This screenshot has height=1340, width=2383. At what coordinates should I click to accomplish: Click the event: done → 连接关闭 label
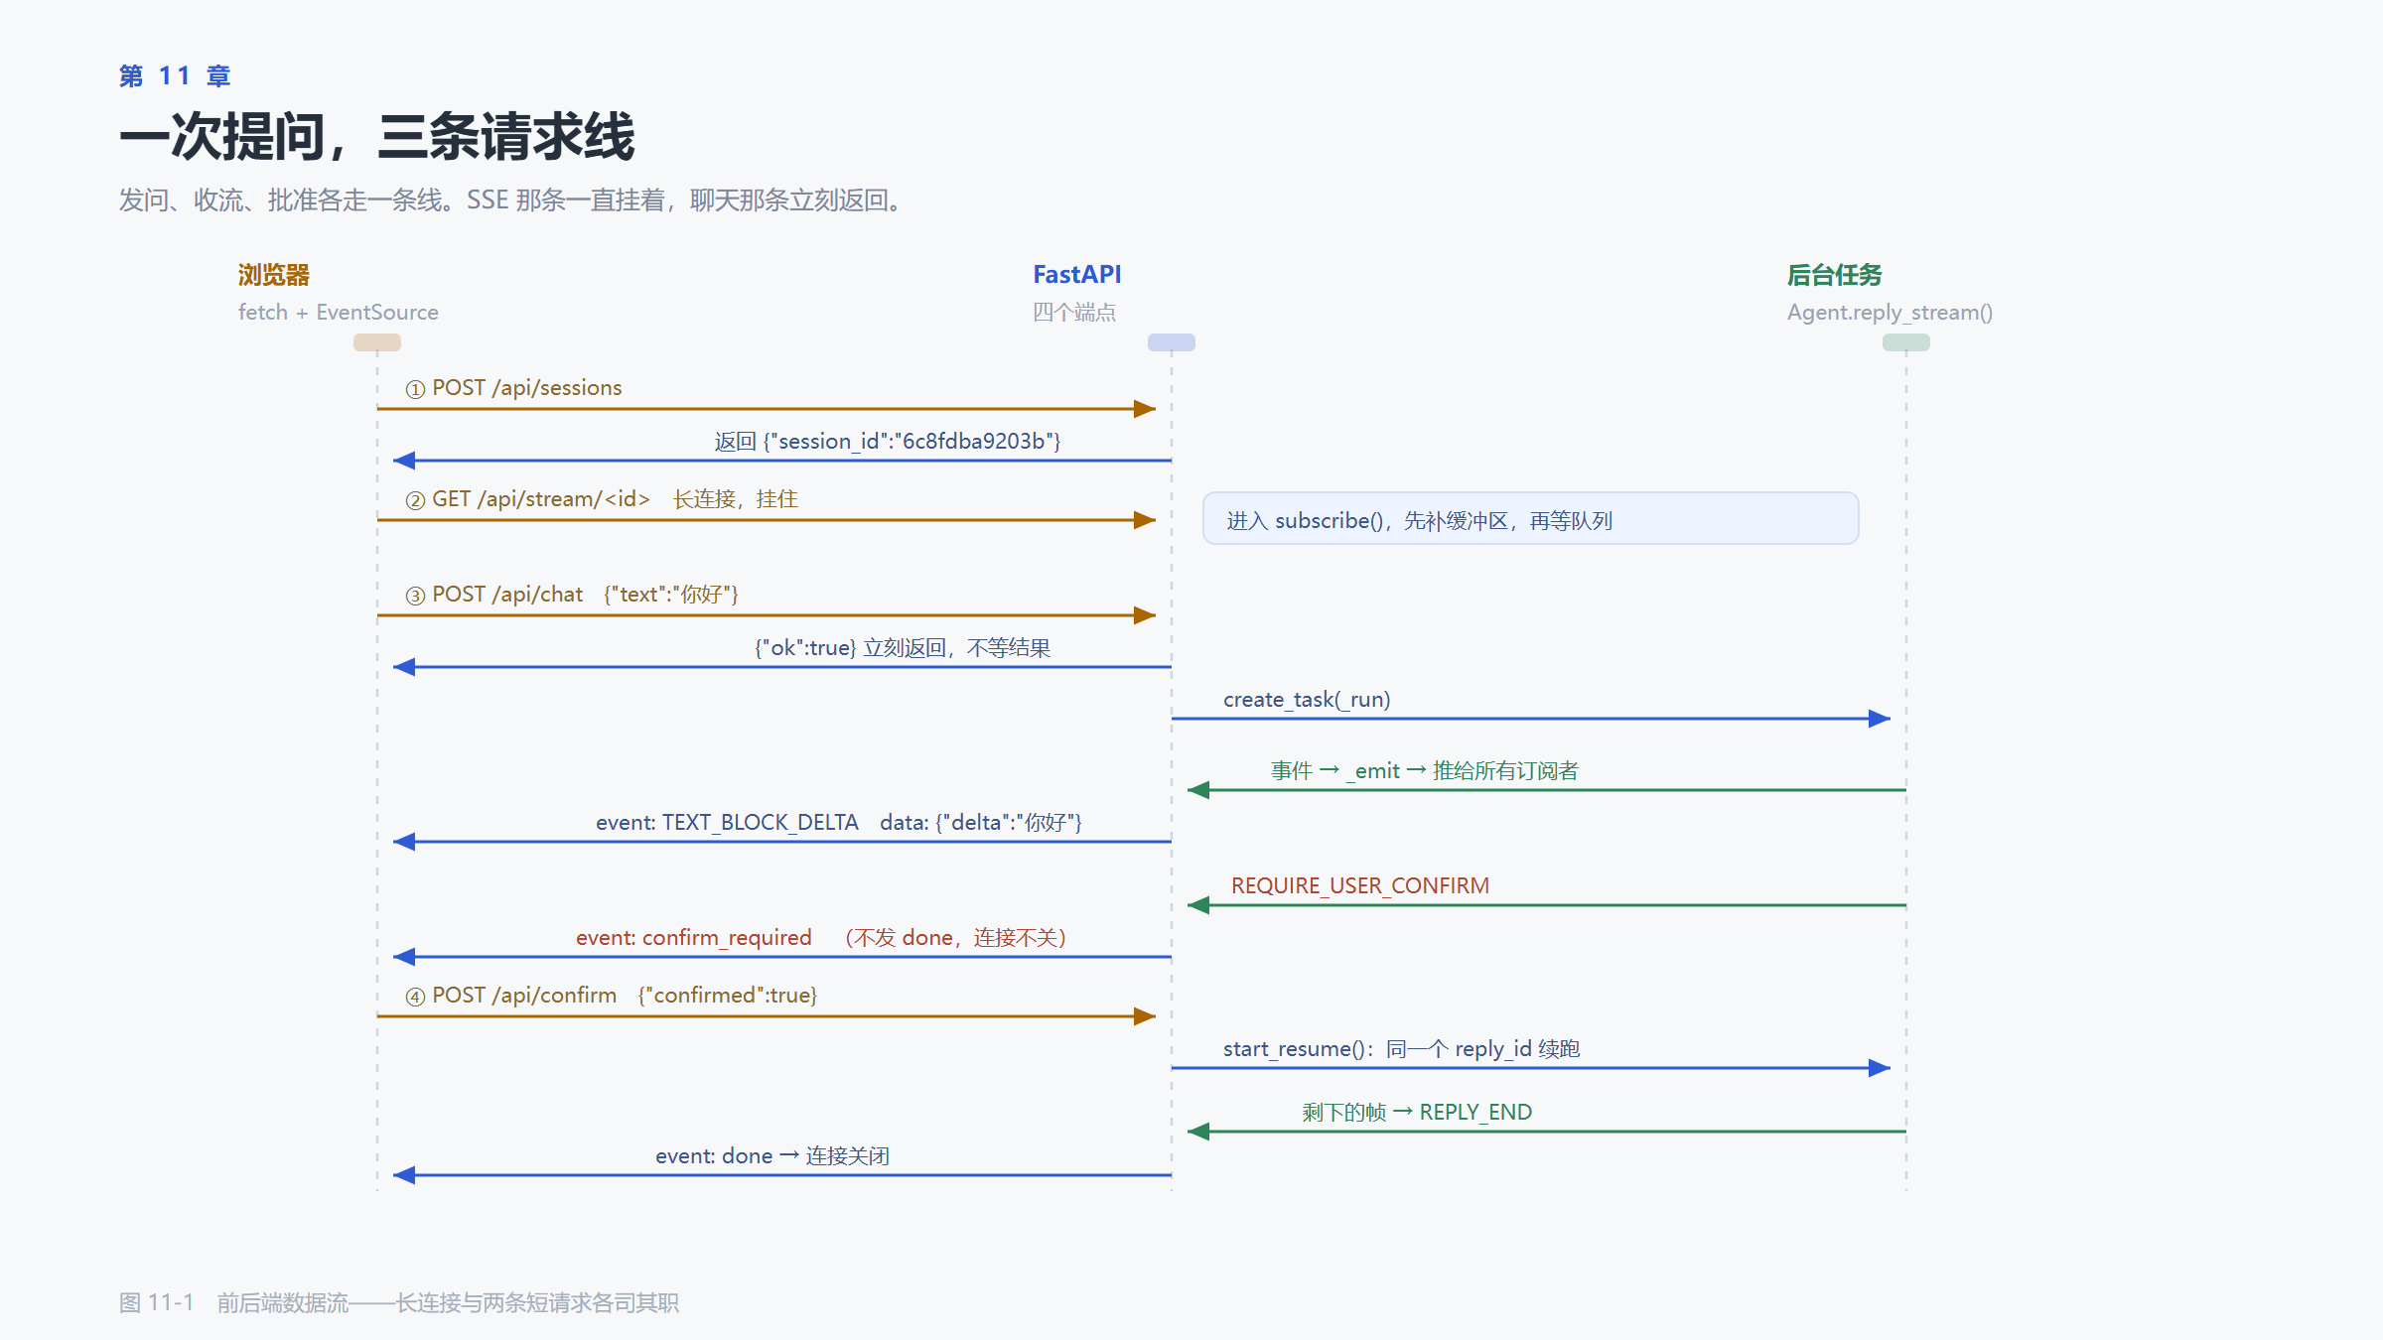tap(772, 1156)
